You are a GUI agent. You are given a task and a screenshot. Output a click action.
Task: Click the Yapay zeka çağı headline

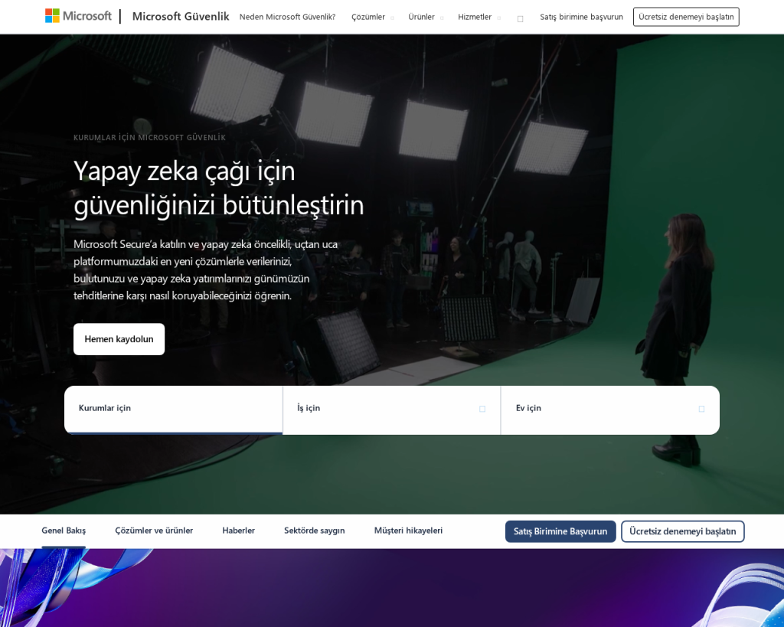(x=218, y=188)
